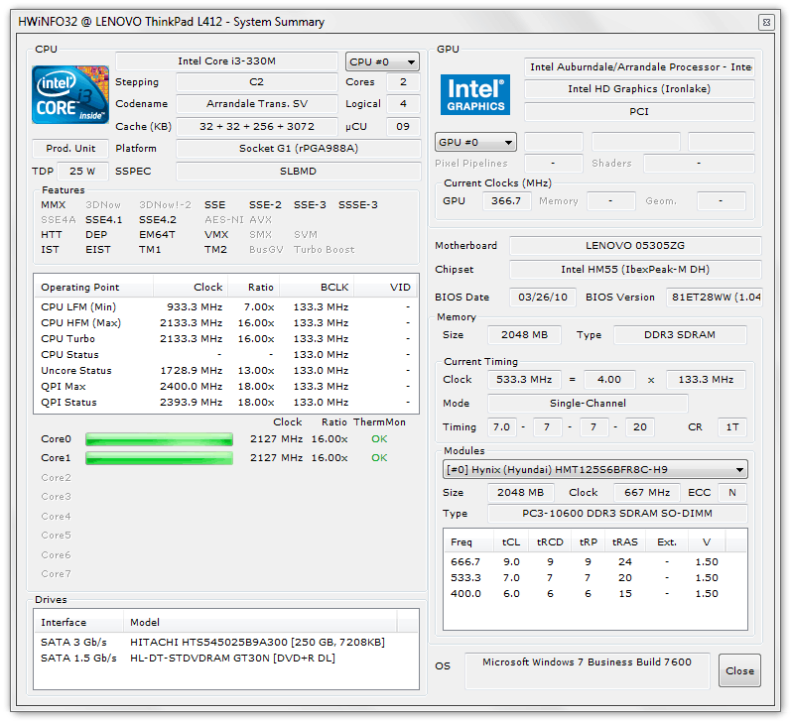Click the Prod. Unit button
Image resolution: width=791 pixels, height=721 pixels.
point(70,148)
